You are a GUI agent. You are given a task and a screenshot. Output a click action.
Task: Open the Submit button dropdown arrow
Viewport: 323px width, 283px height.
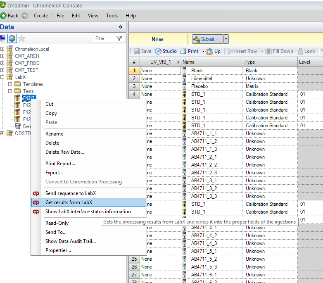226,39
